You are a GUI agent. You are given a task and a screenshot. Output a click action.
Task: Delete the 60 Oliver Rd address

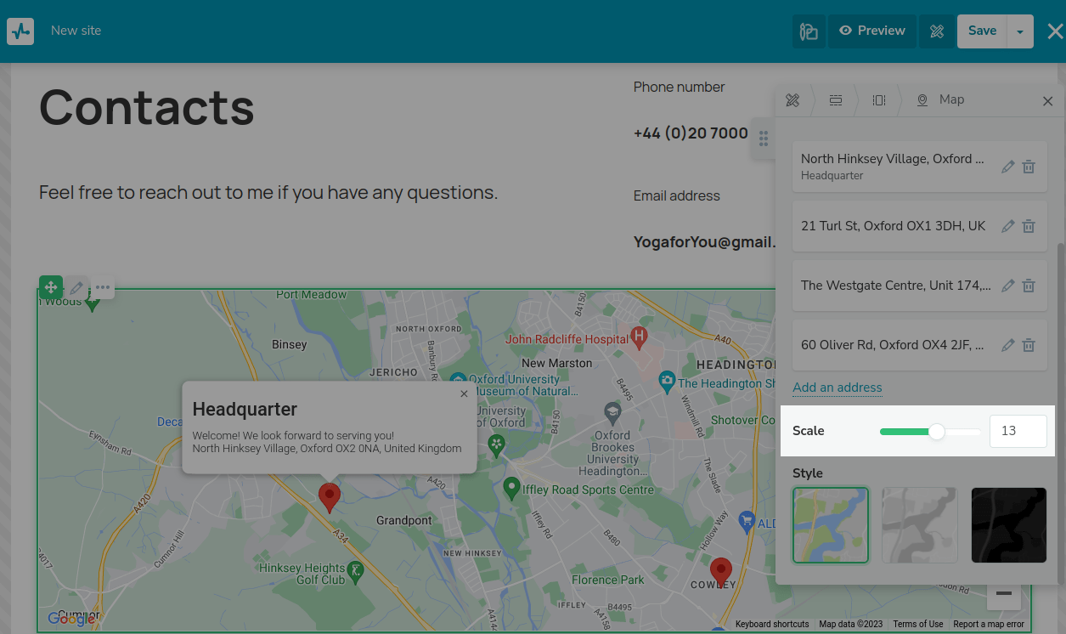pos(1029,345)
